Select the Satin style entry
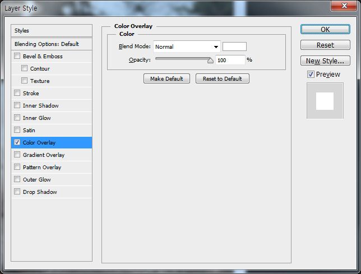The width and height of the screenshot is (361, 274). pyautogui.click(x=52, y=130)
